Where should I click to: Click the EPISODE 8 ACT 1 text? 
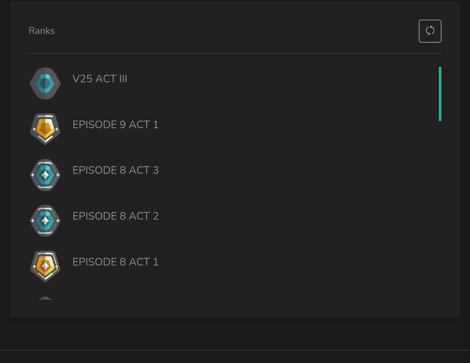[115, 262]
